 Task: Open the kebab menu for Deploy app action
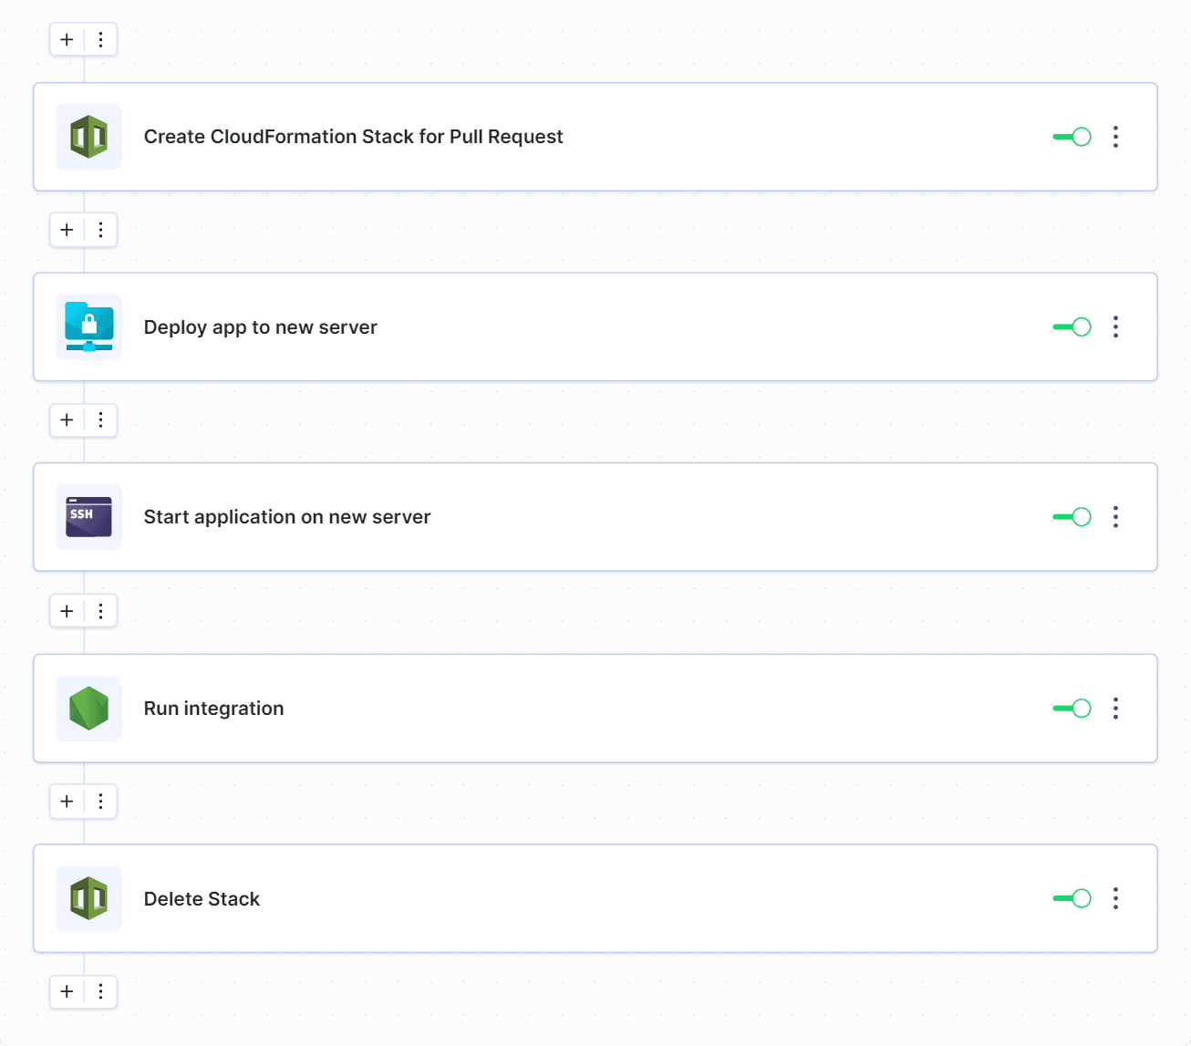pyautogui.click(x=1115, y=327)
